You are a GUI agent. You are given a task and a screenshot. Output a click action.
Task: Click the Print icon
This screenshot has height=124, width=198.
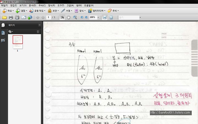pos(11,18)
